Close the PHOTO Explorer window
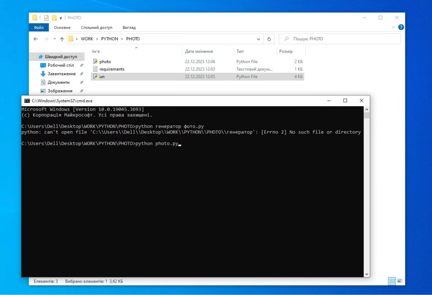 point(397,17)
